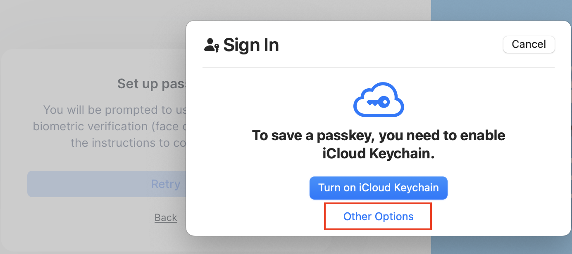Screen dimensions: 572x254
Task: Click the blue cloud key icon
Action: pyautogui.click(x=378, y=100)
